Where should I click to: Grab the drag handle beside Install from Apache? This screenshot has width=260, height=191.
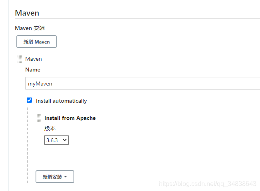(x=39, y=118)
